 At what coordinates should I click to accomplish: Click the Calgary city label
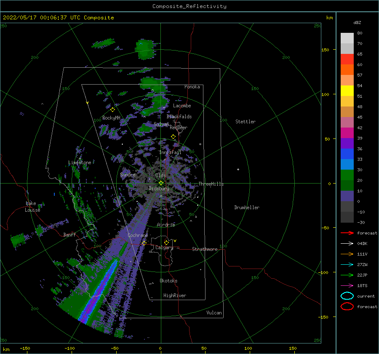(x=164, y=248)
